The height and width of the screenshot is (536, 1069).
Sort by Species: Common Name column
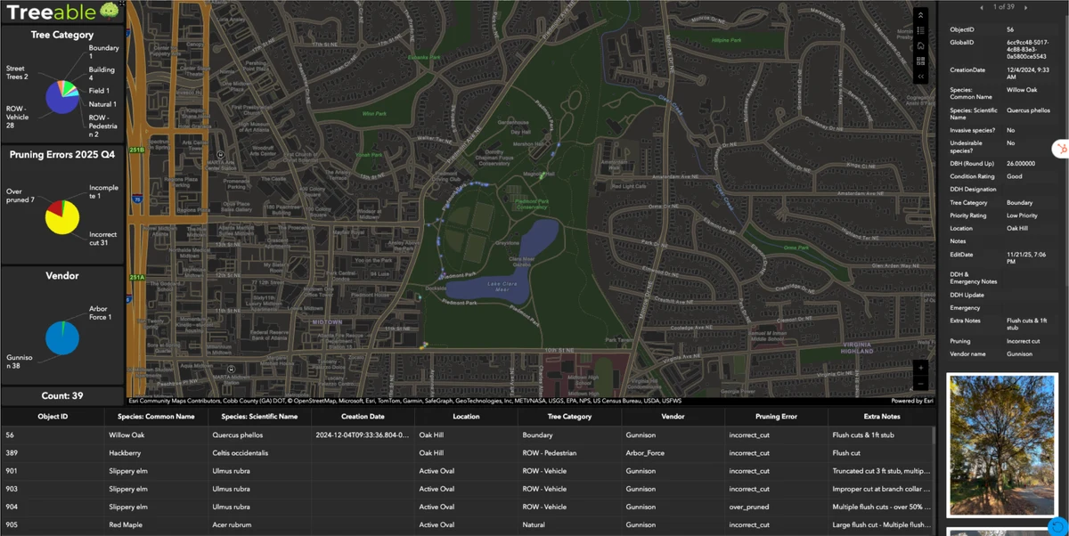click(x=156, y=416)
